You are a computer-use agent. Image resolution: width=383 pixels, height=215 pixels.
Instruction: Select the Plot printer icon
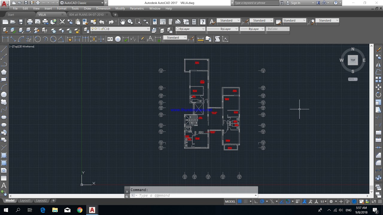(30, 21)
